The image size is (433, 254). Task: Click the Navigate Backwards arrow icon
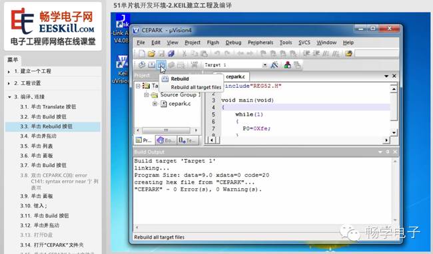coord(240,53)
